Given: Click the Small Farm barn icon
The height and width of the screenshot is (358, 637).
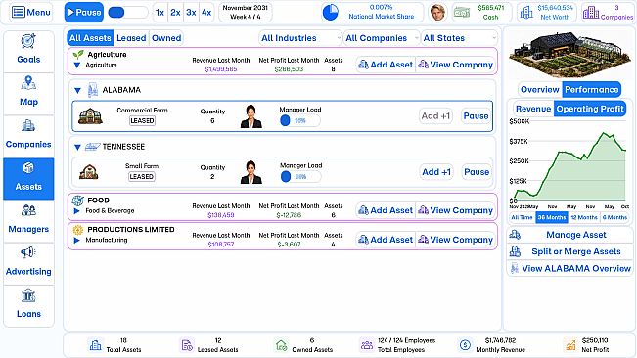Looking at the screenshot, I should 89,172.
